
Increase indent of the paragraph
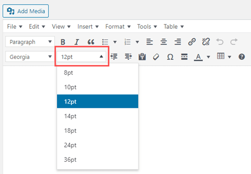tap(128, 57)
